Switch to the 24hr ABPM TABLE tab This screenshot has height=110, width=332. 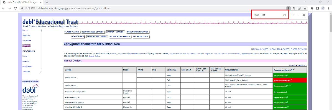(x=141, y=36)
